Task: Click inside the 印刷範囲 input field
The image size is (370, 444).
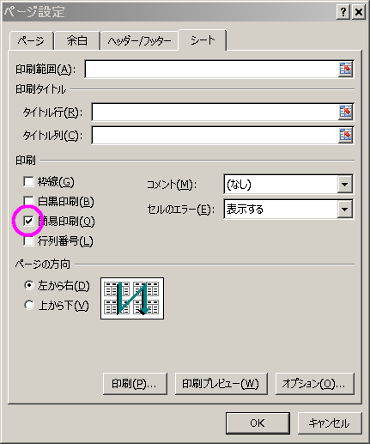Action: click(212, 69)
